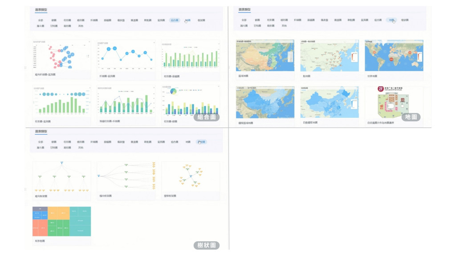Click the 圖表類型 heading in the map panel

(244, 9)
